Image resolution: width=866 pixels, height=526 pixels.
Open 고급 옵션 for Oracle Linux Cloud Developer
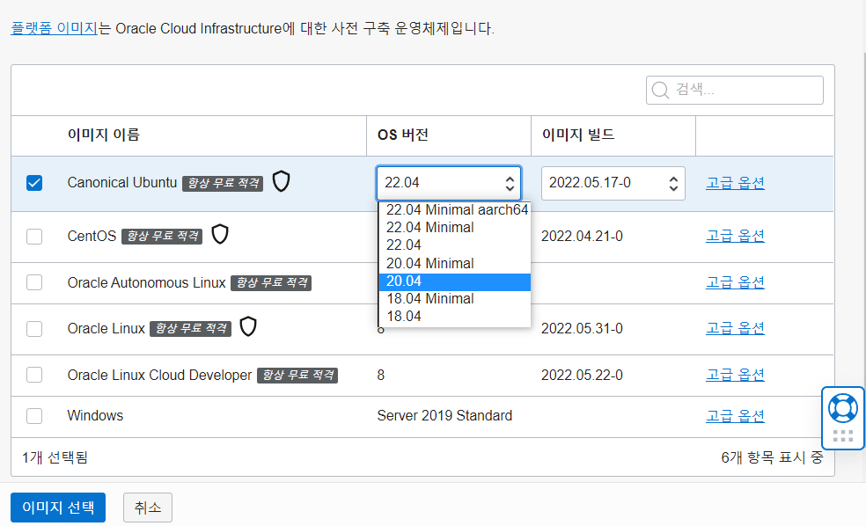(735, 375)
